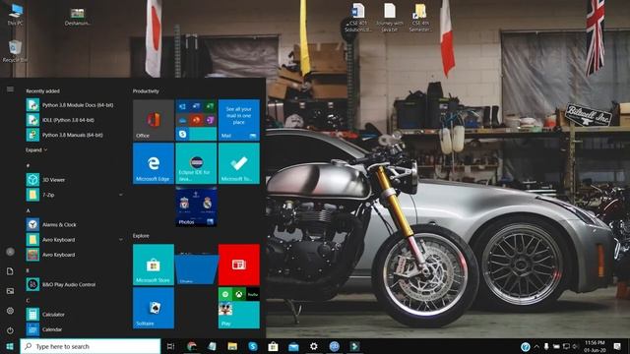630x354 pixels.
Task: Open Documents icon in Start rail
Action: (x=10, y=271)
